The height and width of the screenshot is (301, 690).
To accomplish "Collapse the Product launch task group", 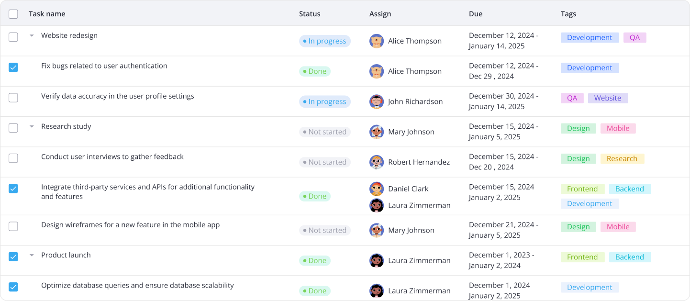I will tap(32, 256).
